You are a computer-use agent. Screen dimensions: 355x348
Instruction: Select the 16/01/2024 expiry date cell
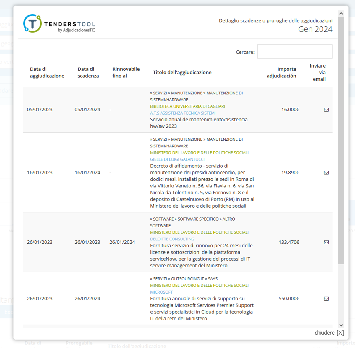(x=87, y=173)
